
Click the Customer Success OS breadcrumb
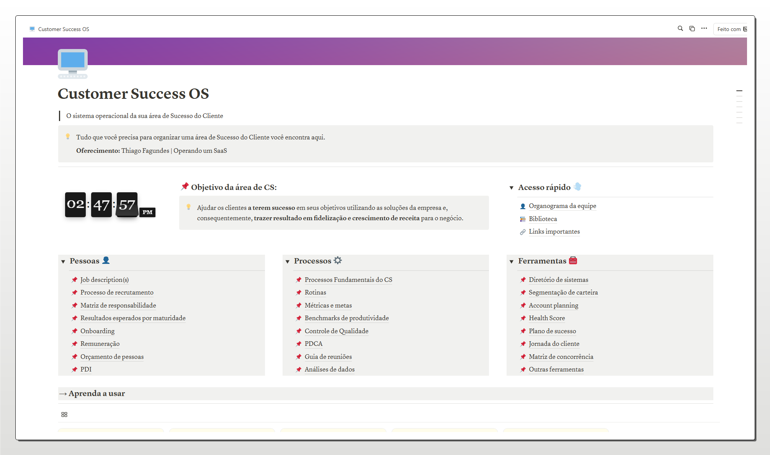pos(63,29)
